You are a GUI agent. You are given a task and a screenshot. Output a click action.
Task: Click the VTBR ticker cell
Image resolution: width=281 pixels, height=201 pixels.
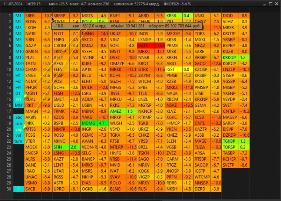[x=33, y=141]
